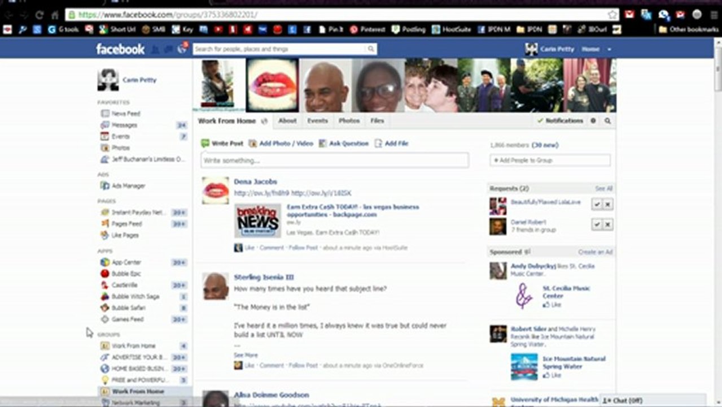Click the group settings gear icon
The height and width of the screenshot is (407, 722).
tap(593, 121)
